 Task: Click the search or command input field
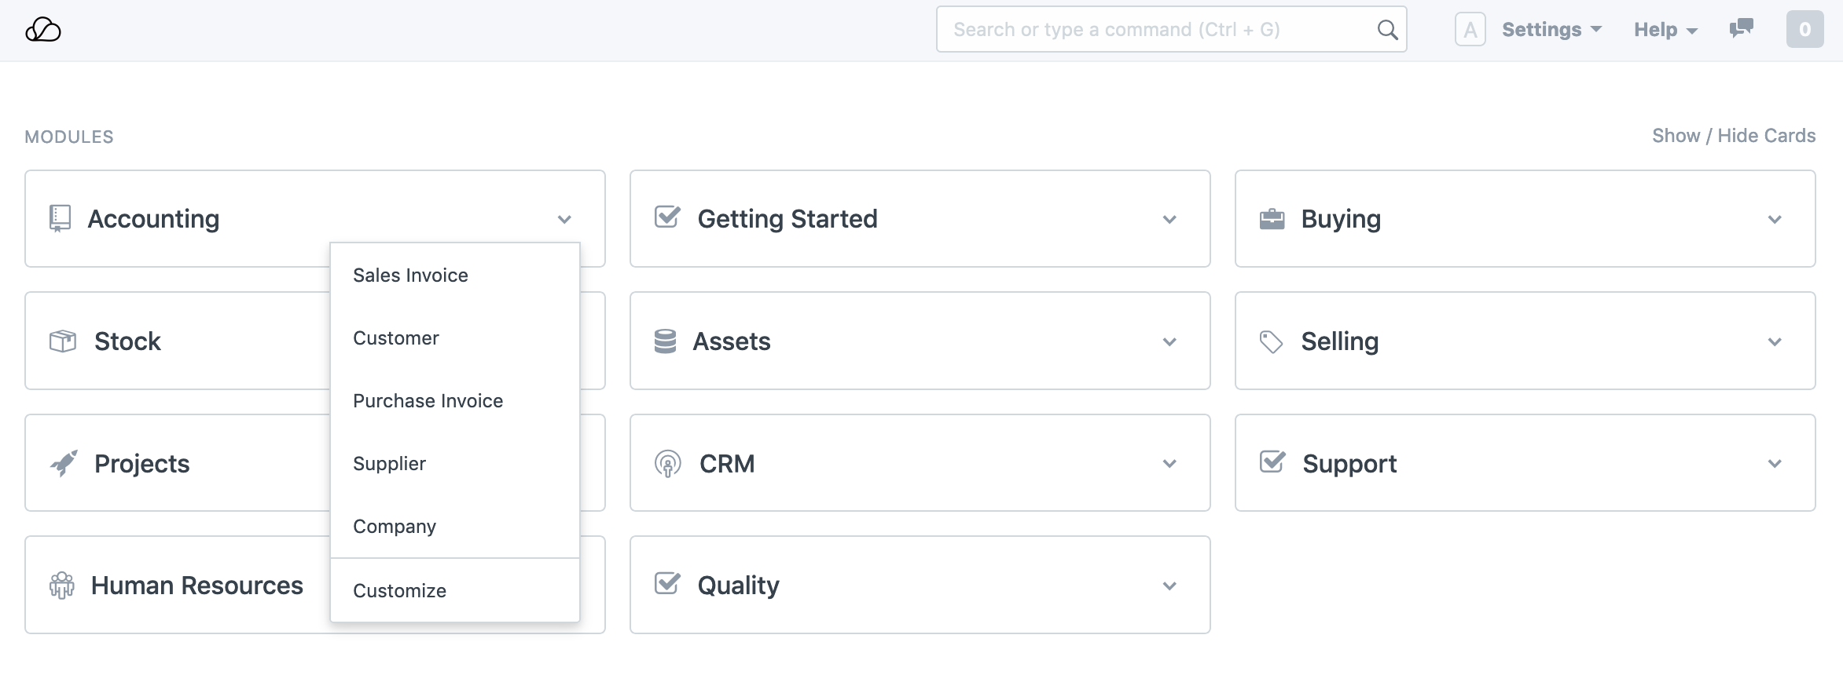[x=1155, y=30]
